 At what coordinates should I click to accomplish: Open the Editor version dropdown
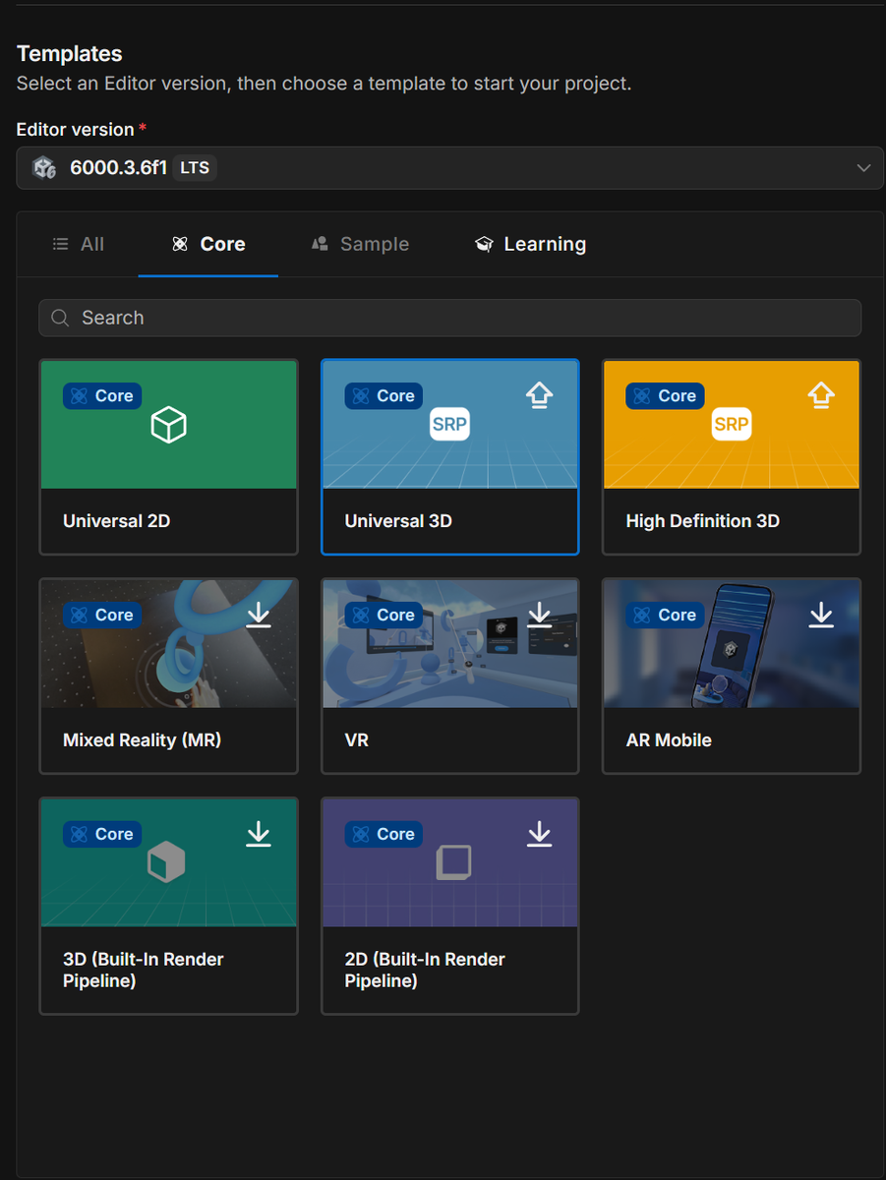(450, 168)
